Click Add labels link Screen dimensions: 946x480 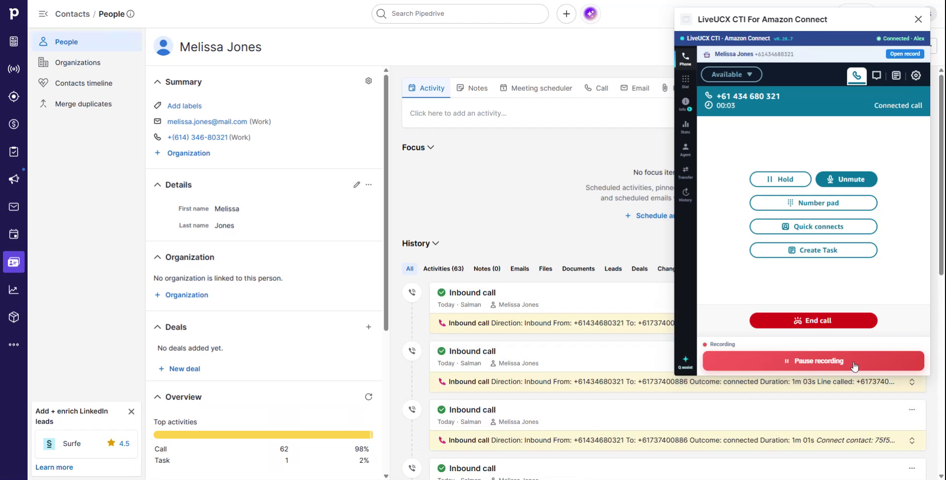pos(184,106)
